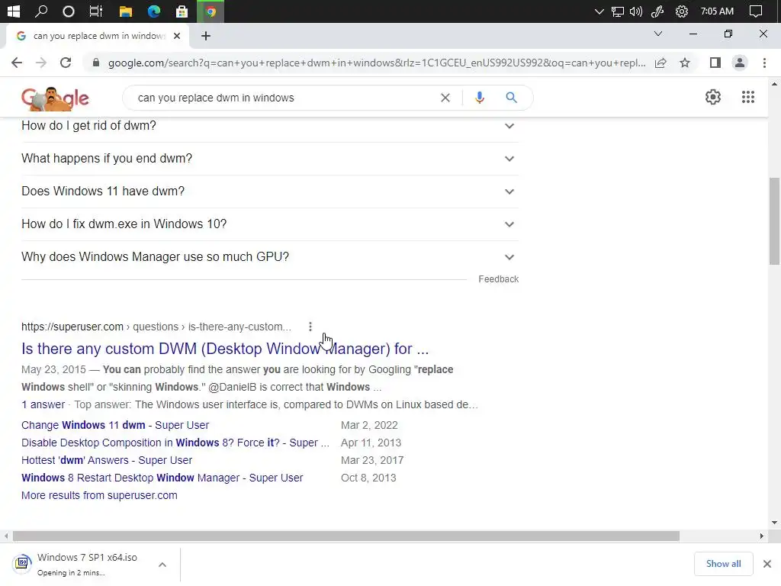Expand 'Does Windows 11 have dwm?'
The height and width of the screenshot is (586, 781).
(269, 192)
